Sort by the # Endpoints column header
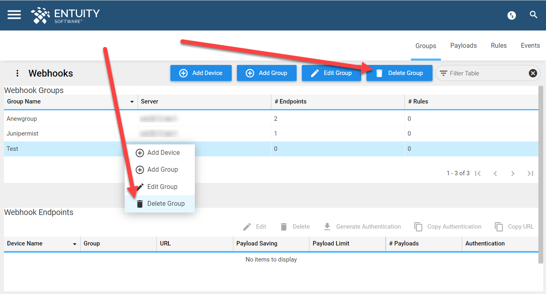Image resolution: width=546 pixels, height=294 pixels. coord(338,101)
